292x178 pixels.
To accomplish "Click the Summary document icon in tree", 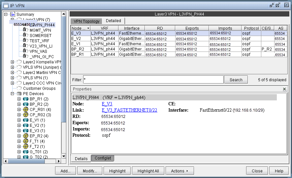I will [x=13, y=14].
